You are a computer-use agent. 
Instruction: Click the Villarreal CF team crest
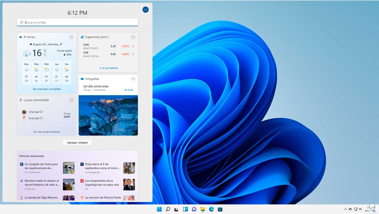[24, 112]
